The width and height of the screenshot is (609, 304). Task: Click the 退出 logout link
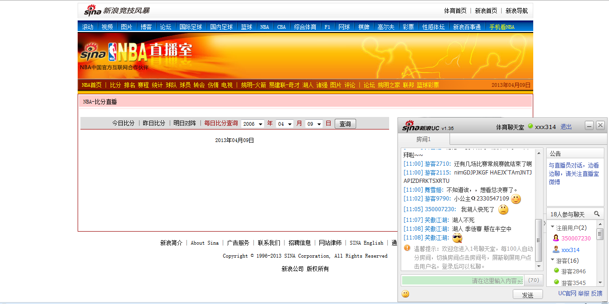[566, 127]
